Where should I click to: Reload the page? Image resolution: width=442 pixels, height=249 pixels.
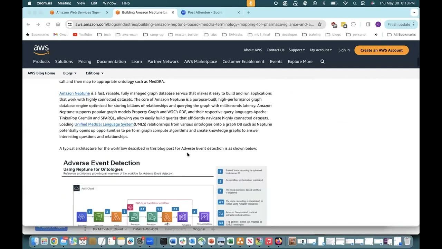tap(48, 24)
